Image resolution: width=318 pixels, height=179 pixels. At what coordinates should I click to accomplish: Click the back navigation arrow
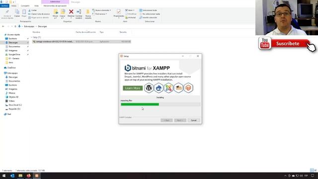pyautogui.click(x=3, y=26)
